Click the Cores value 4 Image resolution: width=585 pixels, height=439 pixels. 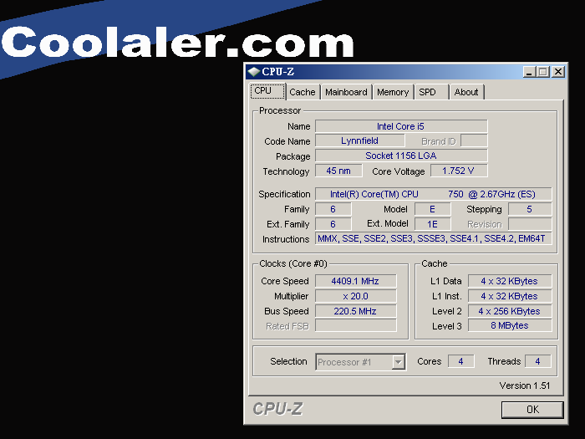click(x=460, y=361)
